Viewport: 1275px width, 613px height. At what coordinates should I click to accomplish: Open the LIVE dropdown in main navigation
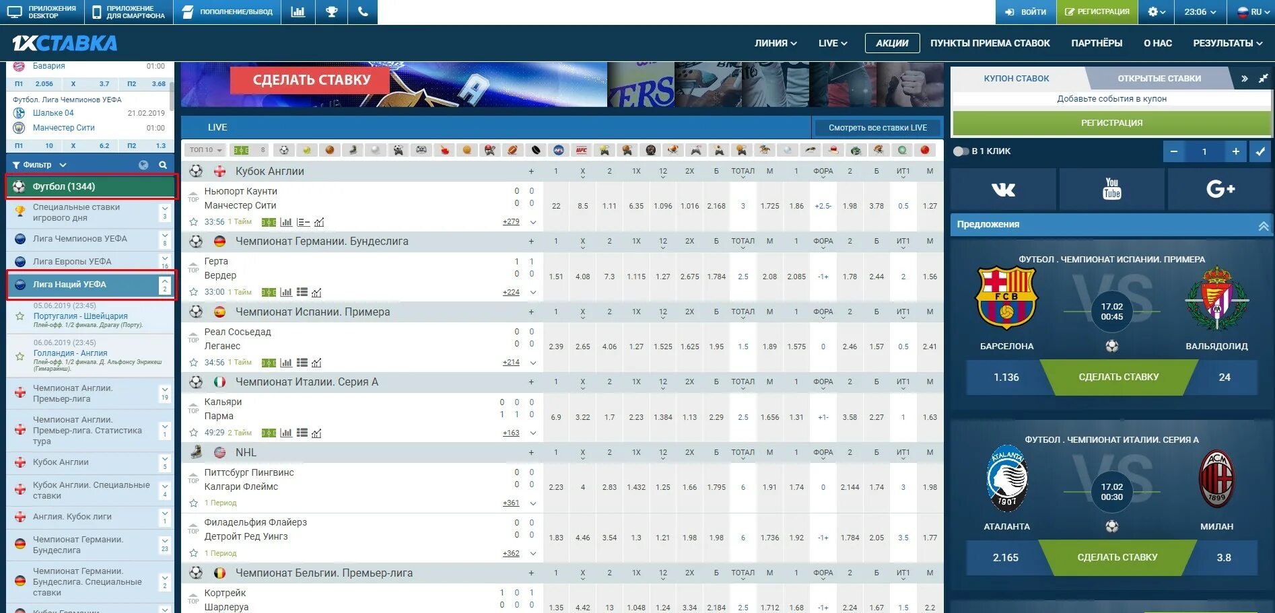[x=833, y=43]
